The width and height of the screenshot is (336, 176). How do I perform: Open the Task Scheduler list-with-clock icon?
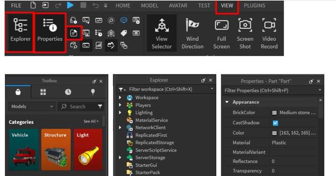tap(99, 33)
